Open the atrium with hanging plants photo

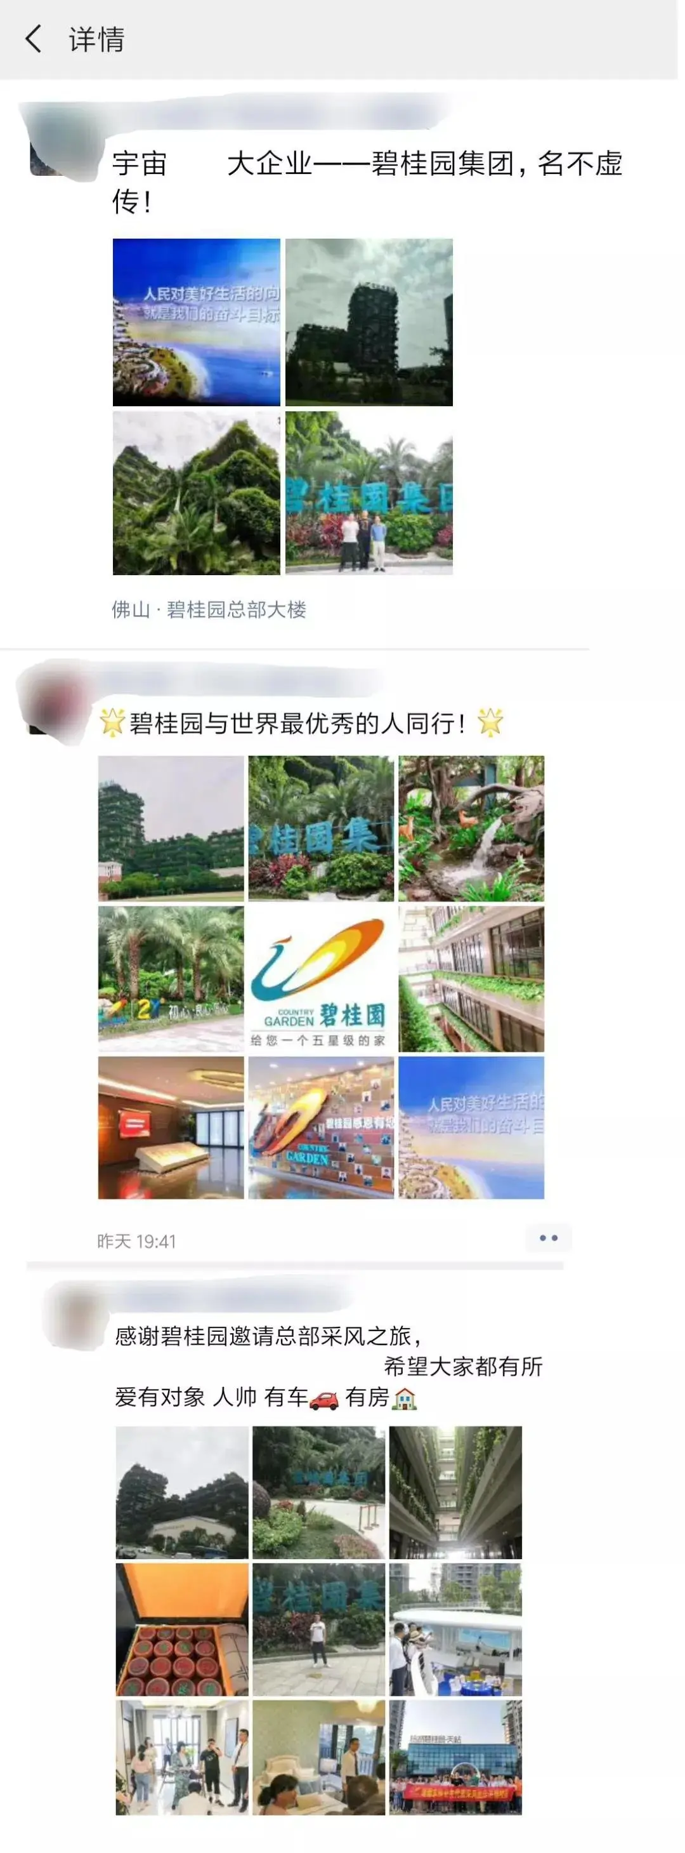455,1492
